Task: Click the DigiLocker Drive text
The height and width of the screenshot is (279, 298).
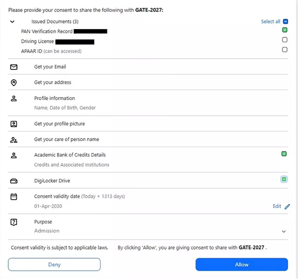Action: coord(52,181)
